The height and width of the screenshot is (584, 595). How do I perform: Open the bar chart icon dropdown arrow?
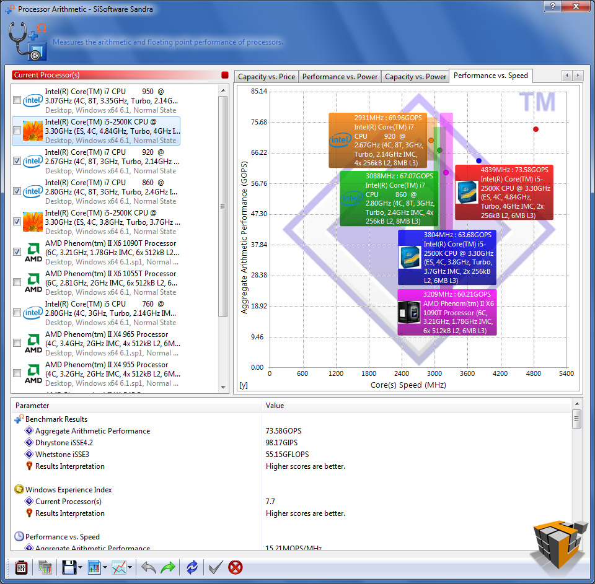(x=105, y=568)
